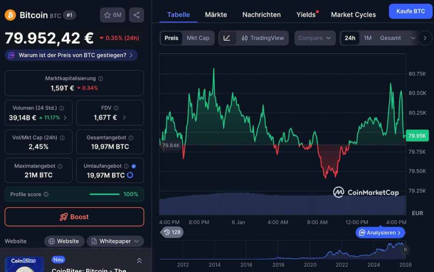The image size is (434, 272).
Task: Click the info icon beside Profile score
Action: 46,194
